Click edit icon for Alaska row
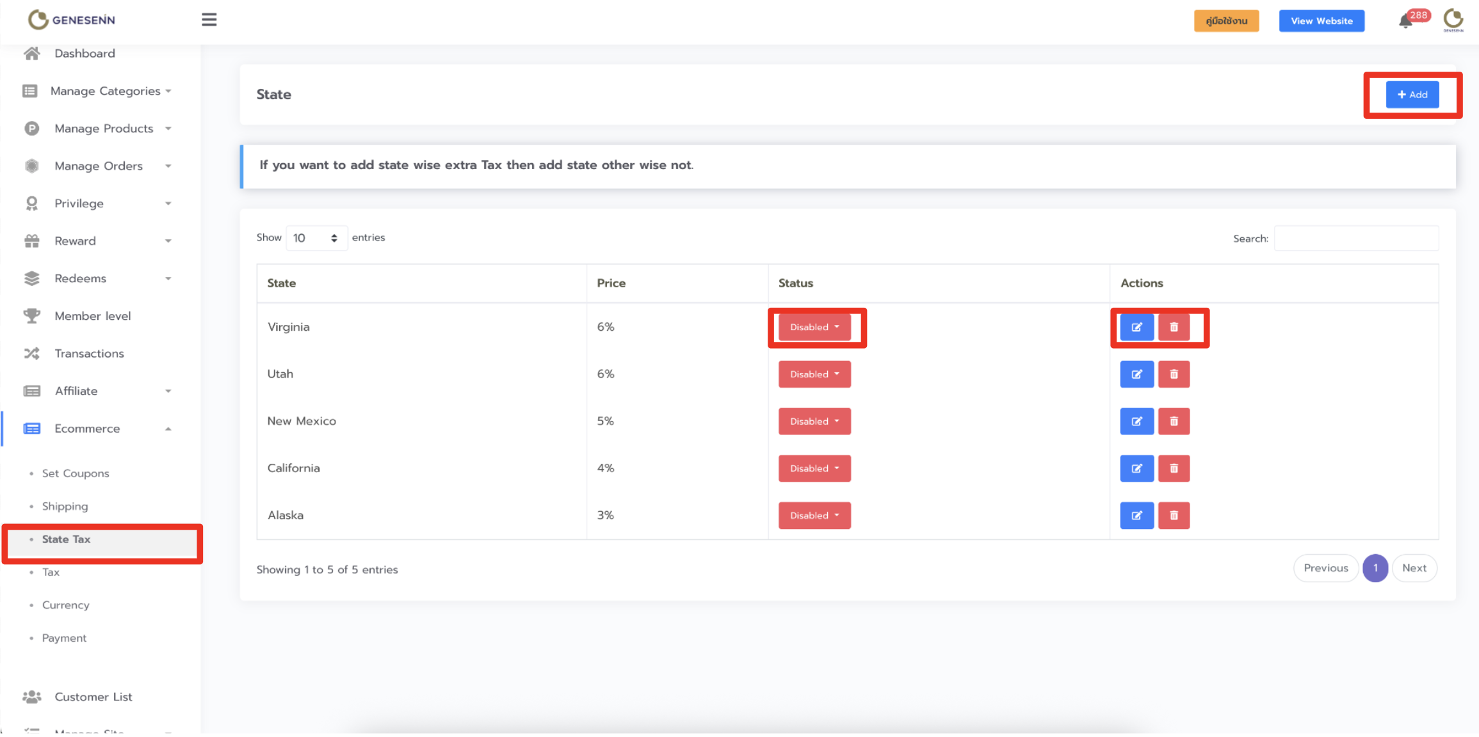 pyautogui.click(x=1136, y=516)
